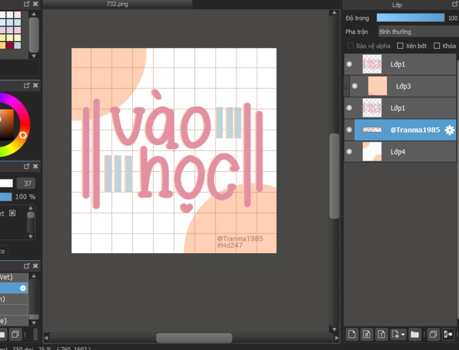The image size is (459, 350).
Task: Add a new 1-bit layer
Action: [381, 334]
